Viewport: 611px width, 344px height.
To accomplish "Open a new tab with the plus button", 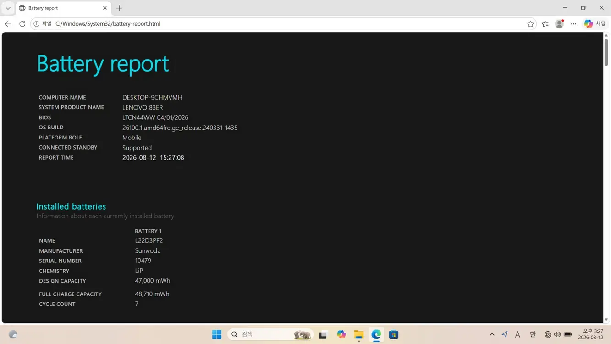I will click(119, 8).
